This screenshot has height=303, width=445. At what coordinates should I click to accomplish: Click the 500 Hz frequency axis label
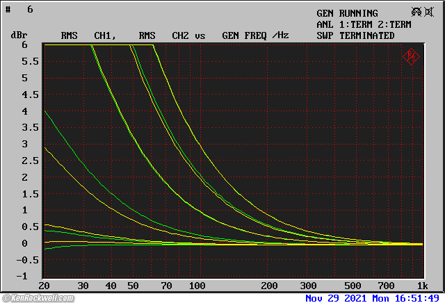(352, 286)
